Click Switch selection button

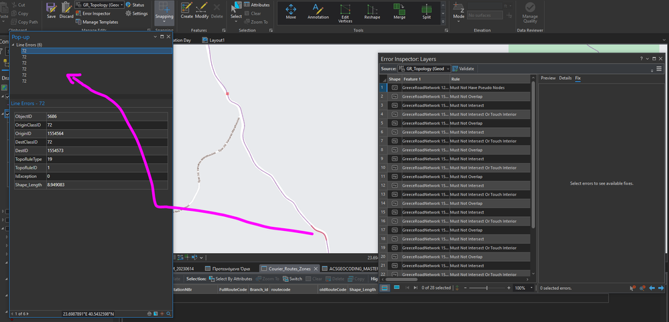[x=292, y=279]
